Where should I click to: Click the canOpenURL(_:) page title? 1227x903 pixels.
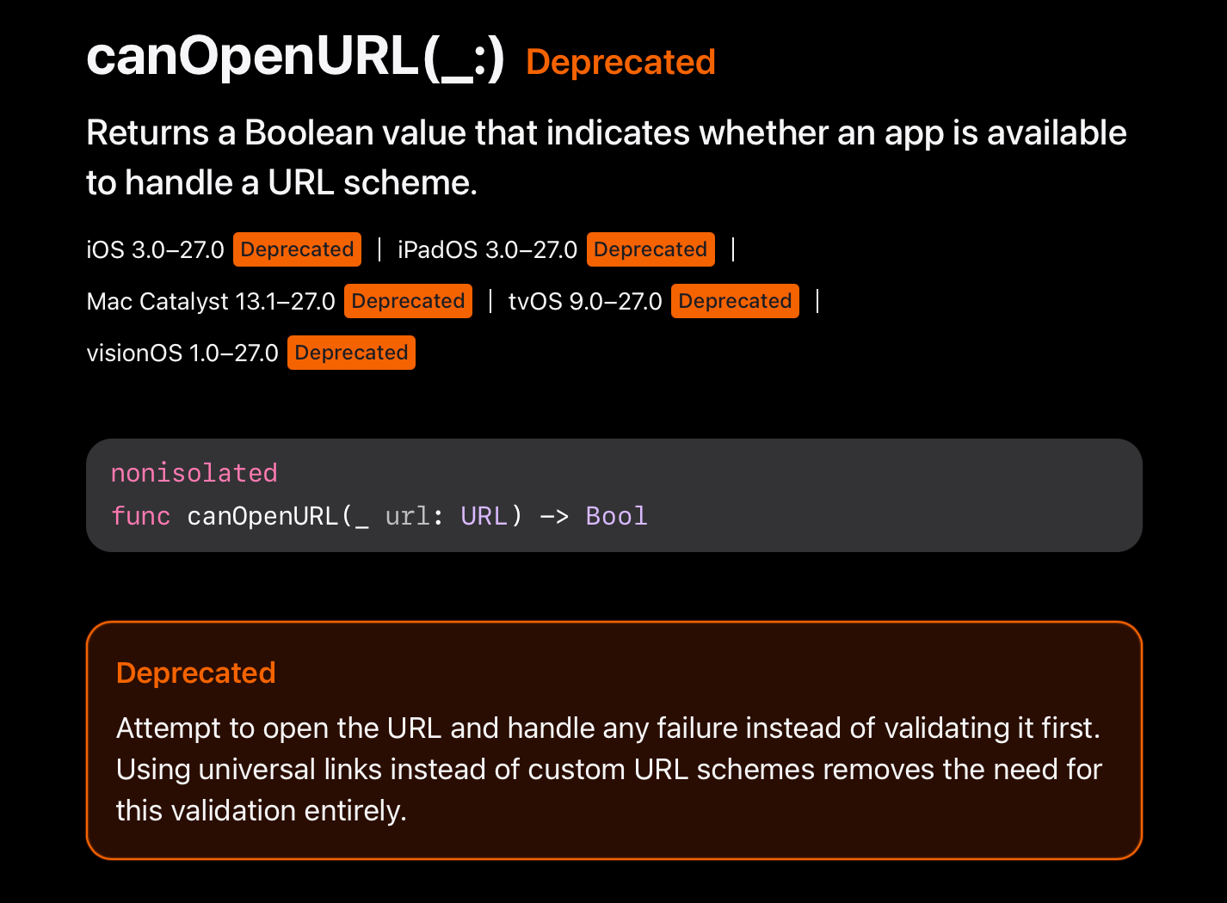click(295, 57)
